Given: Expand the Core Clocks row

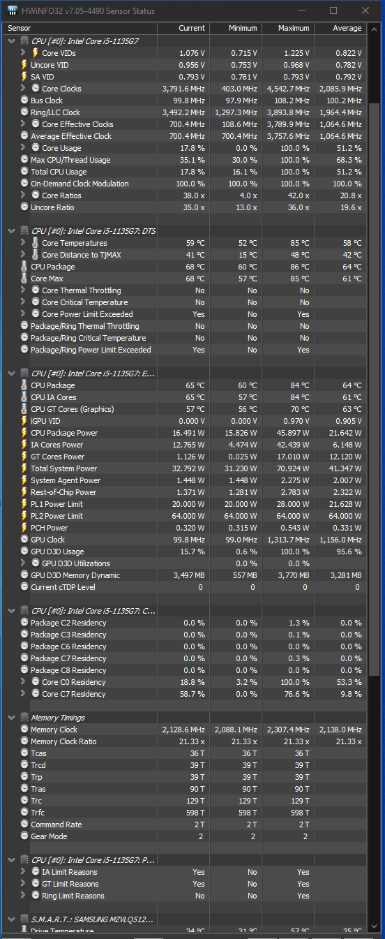Looking at the screenshot, I should pyautogui.click(x=24, y=89).
